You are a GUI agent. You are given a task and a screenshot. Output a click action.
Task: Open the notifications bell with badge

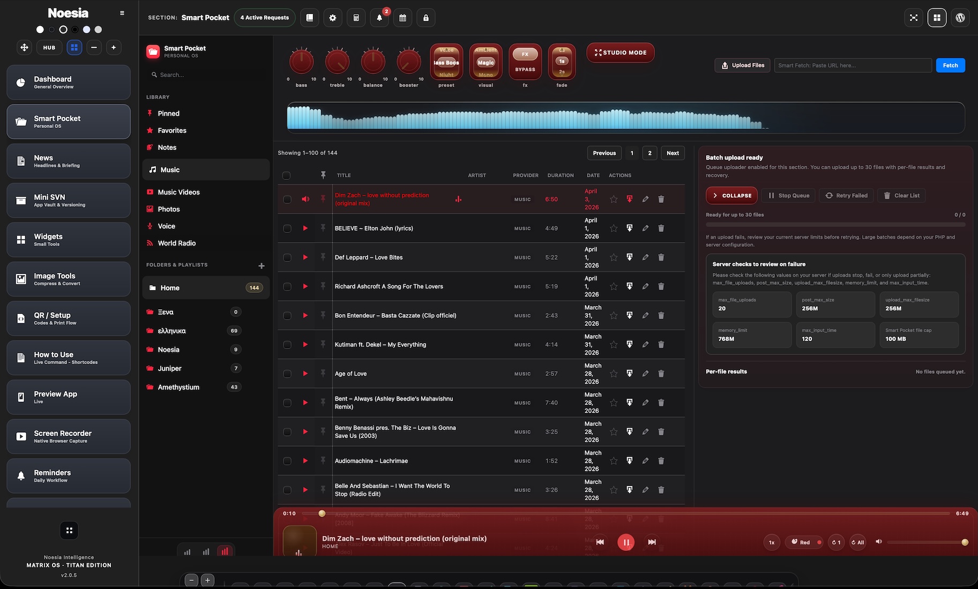[x=379, y=18]
